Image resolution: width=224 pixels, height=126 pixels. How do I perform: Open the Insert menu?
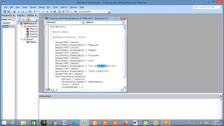(x=25, y=7)
